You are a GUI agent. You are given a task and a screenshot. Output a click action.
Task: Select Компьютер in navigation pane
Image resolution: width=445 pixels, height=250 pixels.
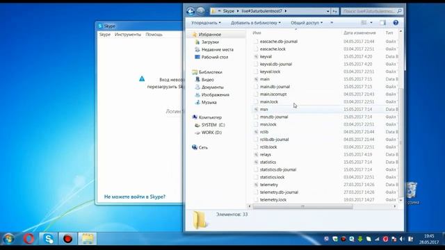coord(210,117)
